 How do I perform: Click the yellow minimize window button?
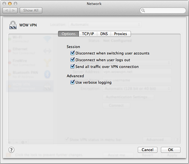click(10, 4)
